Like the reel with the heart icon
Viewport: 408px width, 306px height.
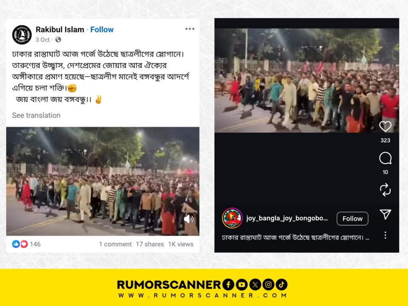(385, 126)
